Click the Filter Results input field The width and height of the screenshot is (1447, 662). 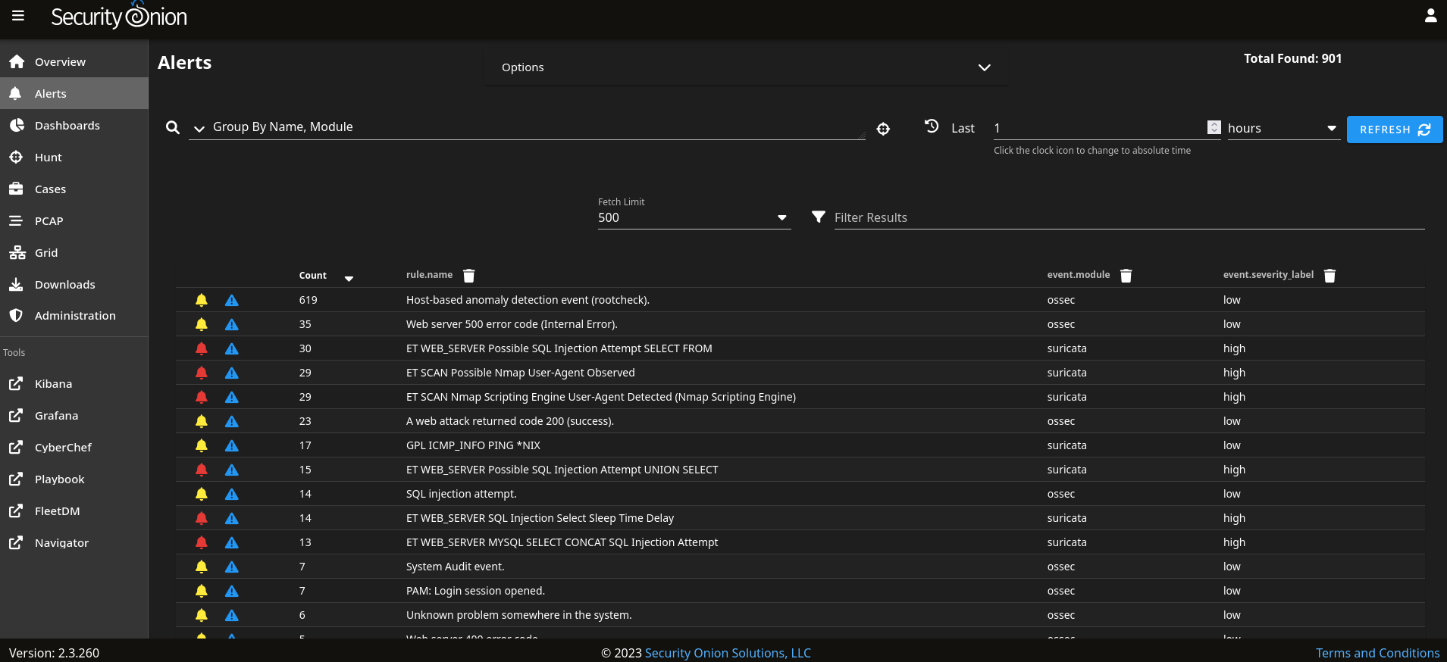click(x=1128, y=218)
